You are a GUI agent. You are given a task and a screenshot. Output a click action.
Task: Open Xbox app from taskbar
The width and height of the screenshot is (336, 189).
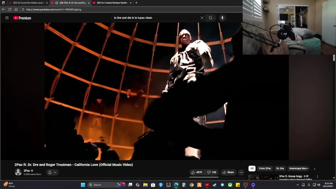(x=230, y=185)
